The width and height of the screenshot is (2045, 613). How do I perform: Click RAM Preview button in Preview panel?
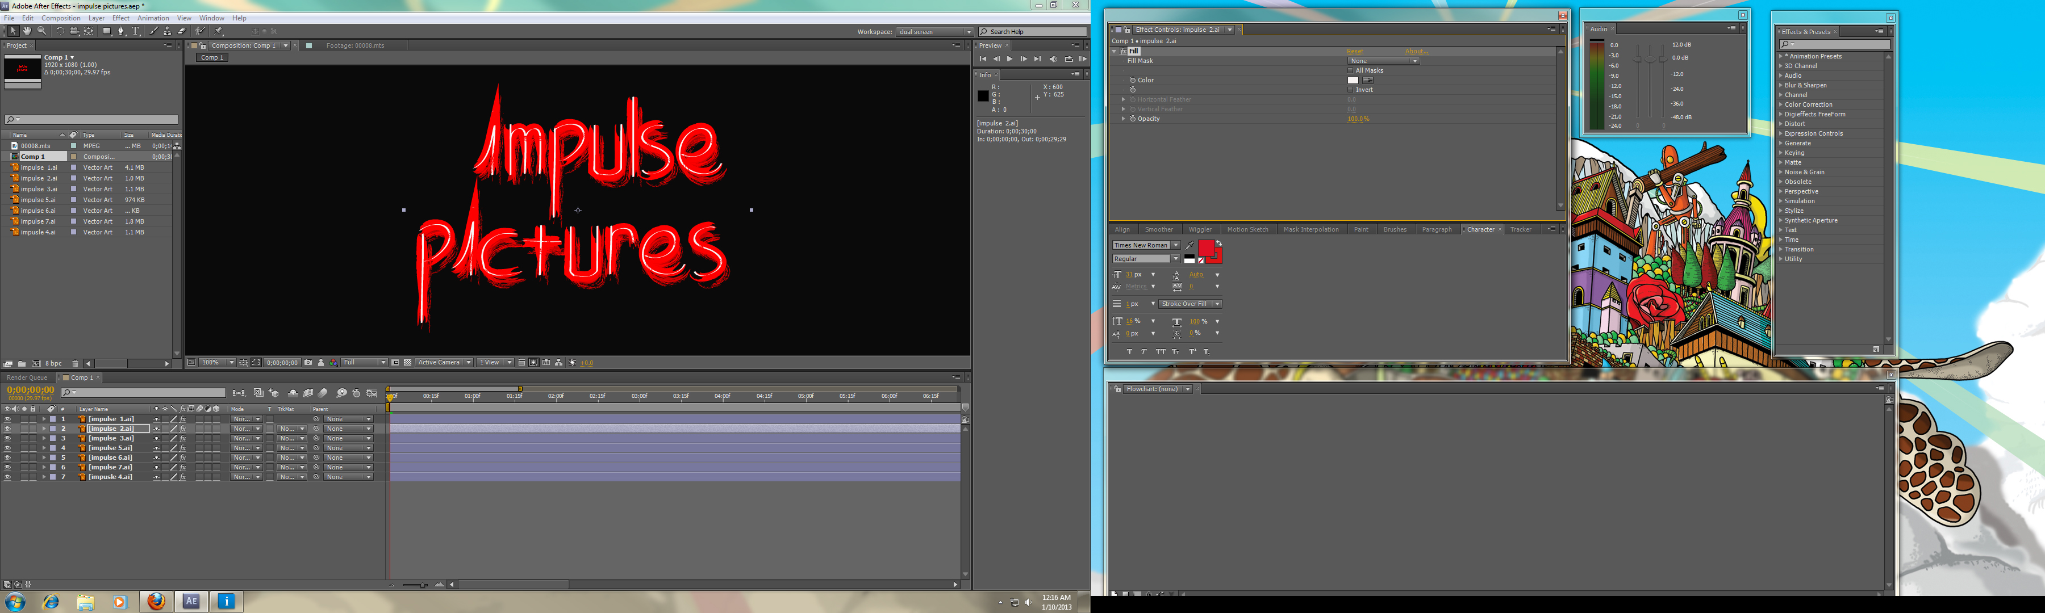click(1083, 58)
